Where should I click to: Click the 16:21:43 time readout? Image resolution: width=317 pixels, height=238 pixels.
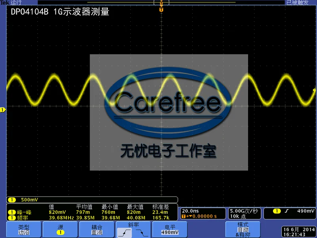[x=294, y=234]
